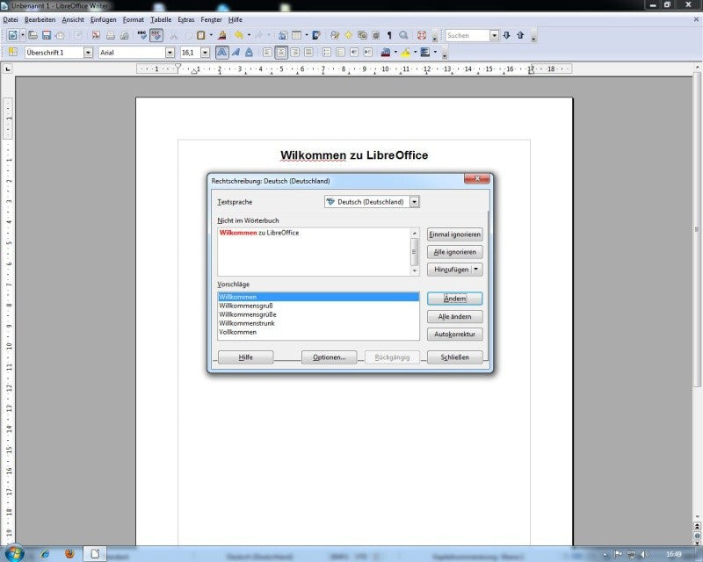Click the Print file directly icon
The width and height of the screenshot is (703, 562).
pyautogui.click(x=111, y=35)
